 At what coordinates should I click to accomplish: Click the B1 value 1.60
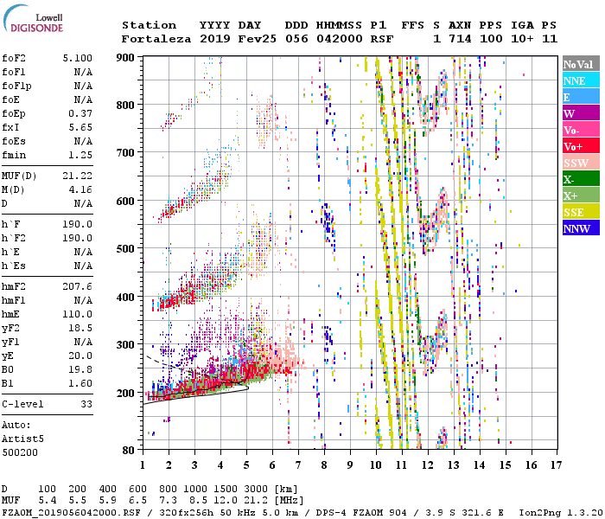point(80,383)
